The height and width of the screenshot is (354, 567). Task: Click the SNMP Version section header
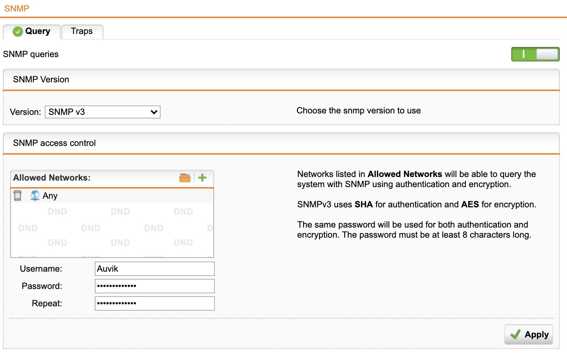tap(281, 79)
